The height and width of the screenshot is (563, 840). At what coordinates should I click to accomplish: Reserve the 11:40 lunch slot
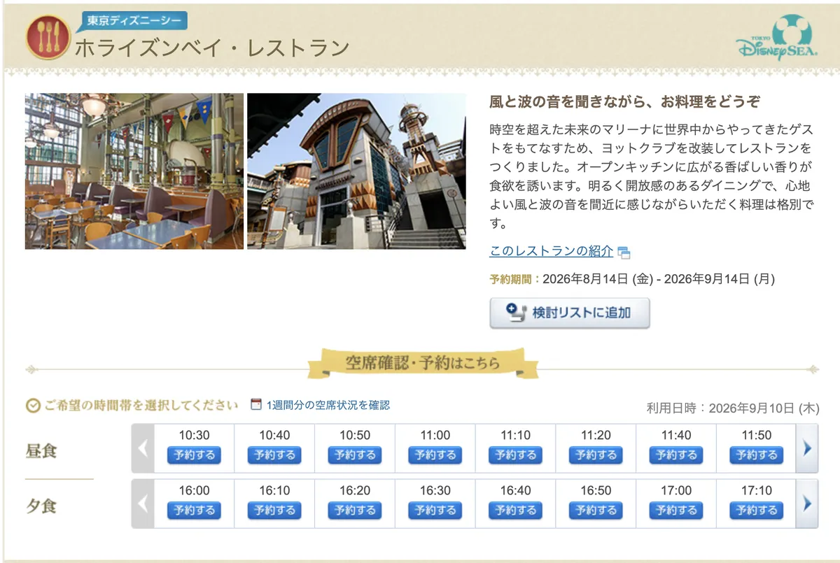(676, 455)
